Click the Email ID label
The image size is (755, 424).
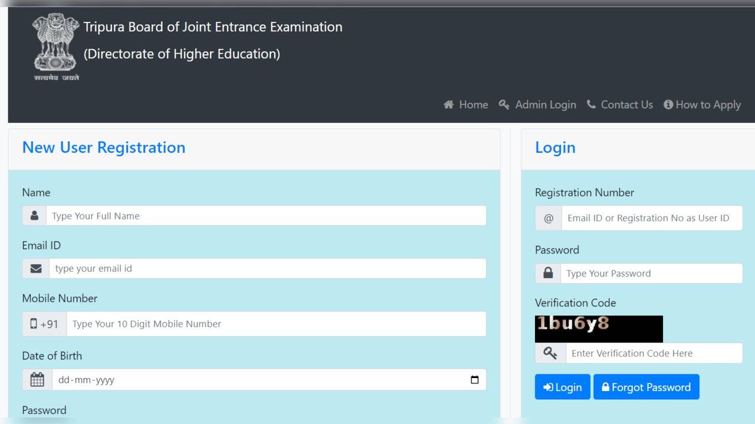coord(41,245)
